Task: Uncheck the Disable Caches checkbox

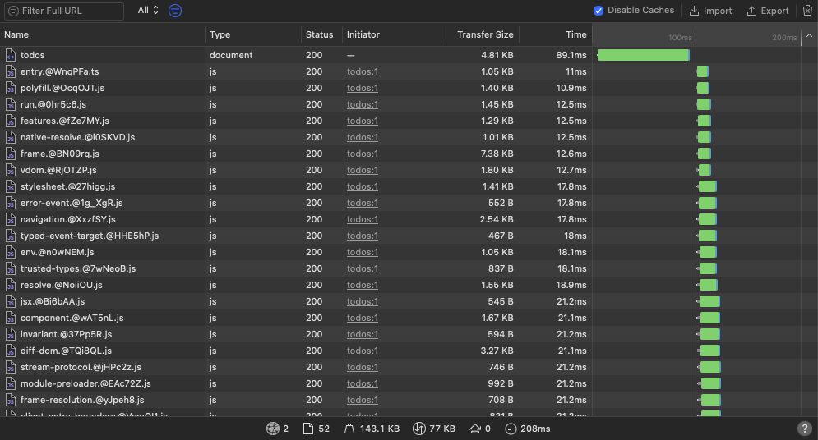Action: point(598,11)
